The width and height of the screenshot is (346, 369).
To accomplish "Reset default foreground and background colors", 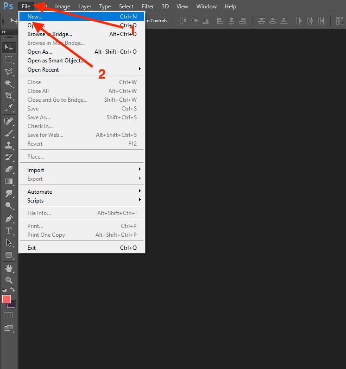I will point(4,289).
